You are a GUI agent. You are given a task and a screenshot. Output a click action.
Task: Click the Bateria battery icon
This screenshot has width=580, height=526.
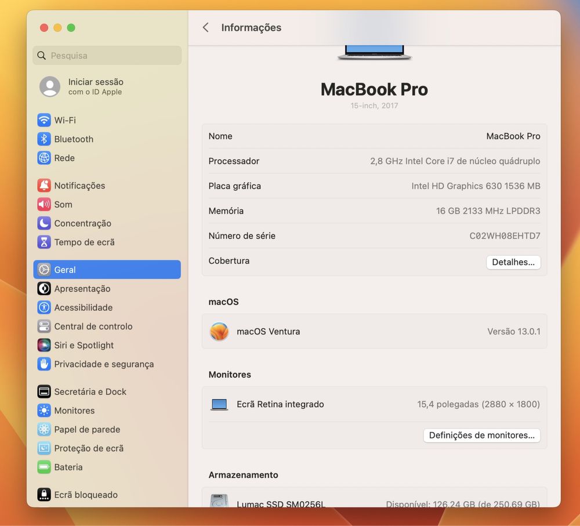tap(44, 467)
